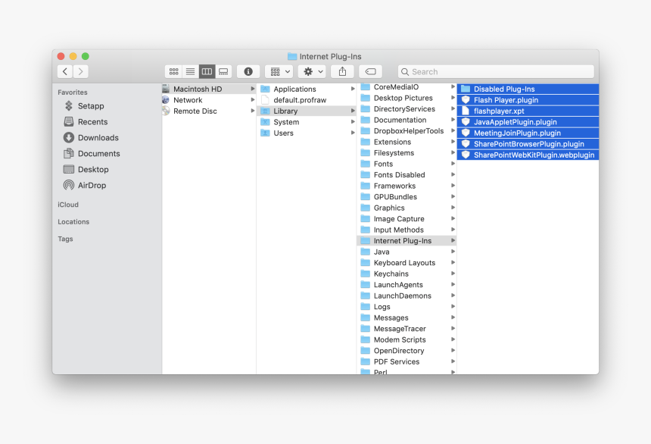Viewport: 651px width, 444px height.
Task: Select the Users folder
Action: [307, 133]
